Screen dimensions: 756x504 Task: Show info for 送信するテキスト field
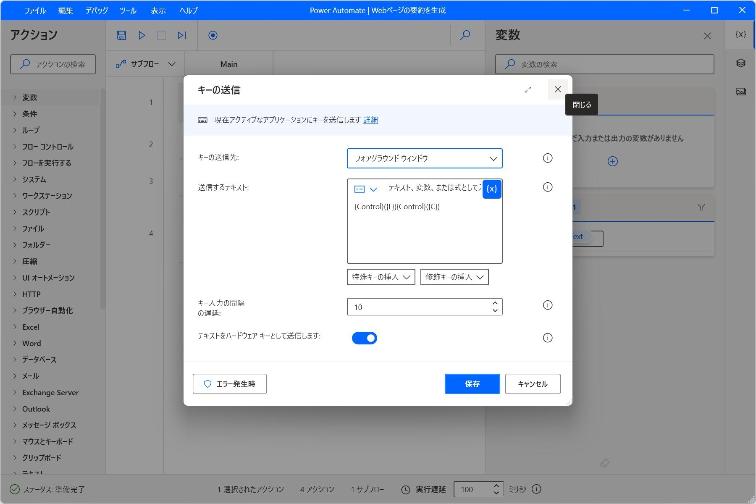coord(548,187)
